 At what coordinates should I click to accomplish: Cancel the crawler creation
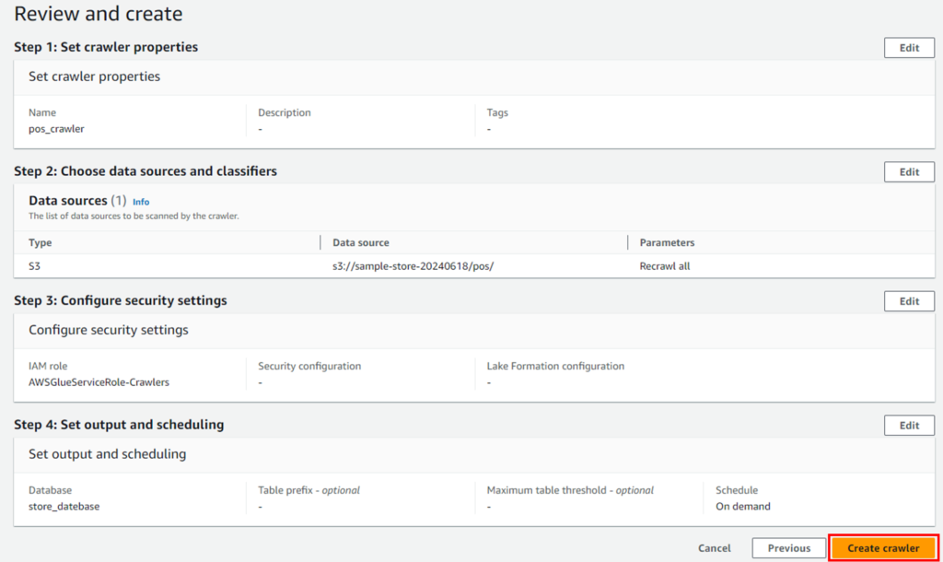(715, 548)
